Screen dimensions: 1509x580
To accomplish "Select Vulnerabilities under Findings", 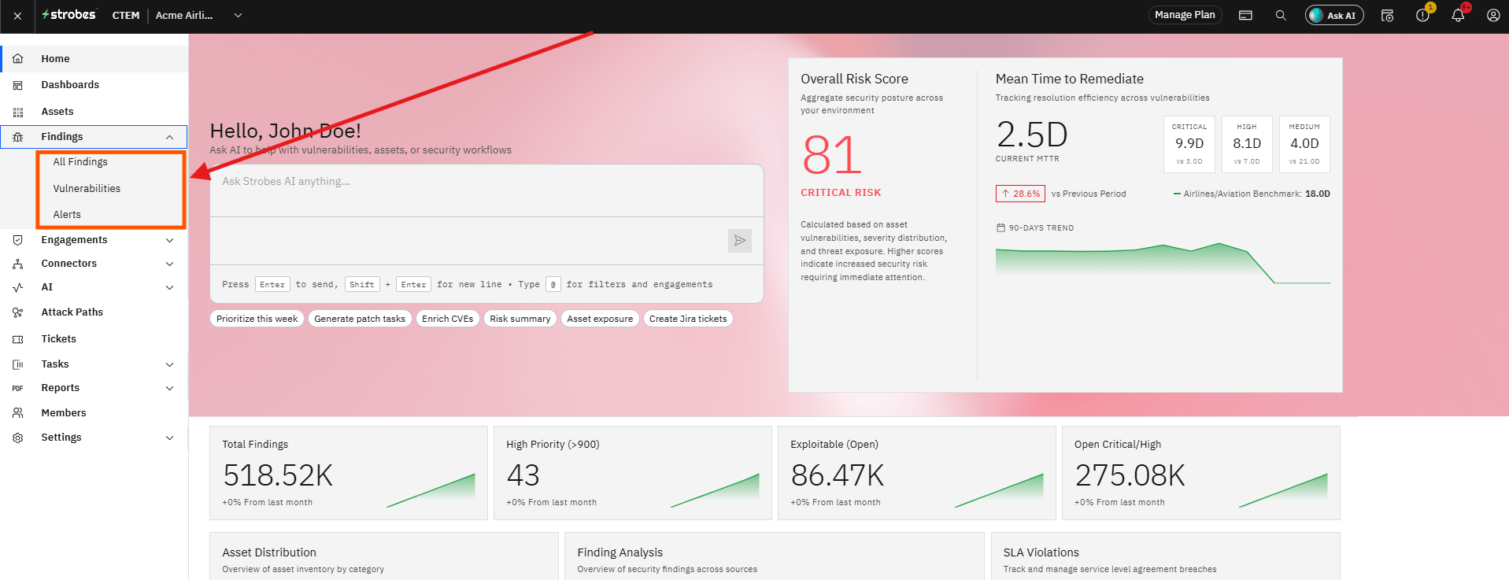I will (x=87, y=189).
